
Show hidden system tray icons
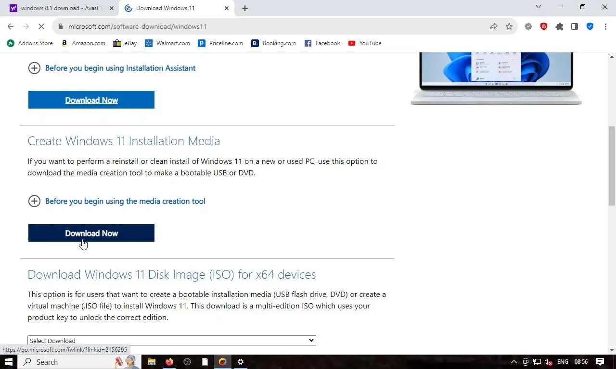(x=514, y=362)
